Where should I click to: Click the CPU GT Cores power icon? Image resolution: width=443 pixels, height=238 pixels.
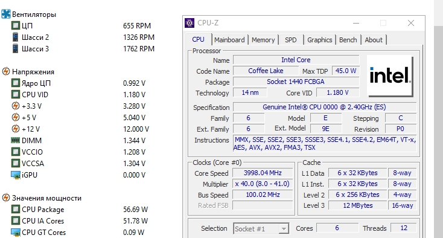coord(16,233)
